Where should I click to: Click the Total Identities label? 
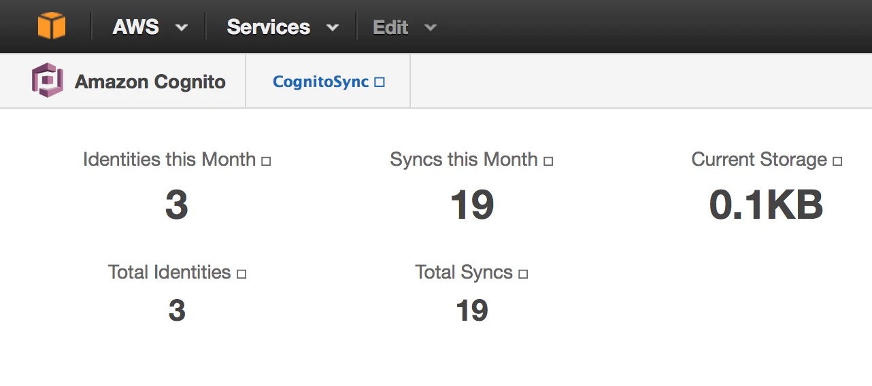click(x=169, y=273)
